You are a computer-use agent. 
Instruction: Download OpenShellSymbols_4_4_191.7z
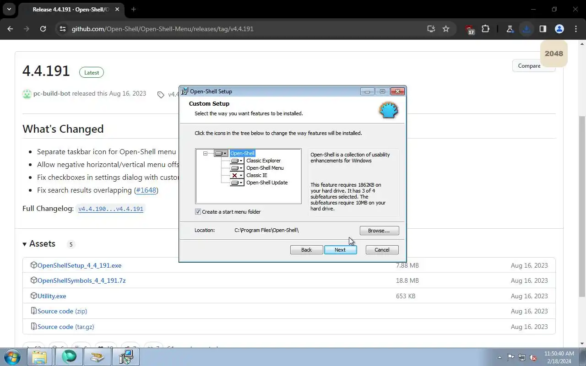(81, 280)
